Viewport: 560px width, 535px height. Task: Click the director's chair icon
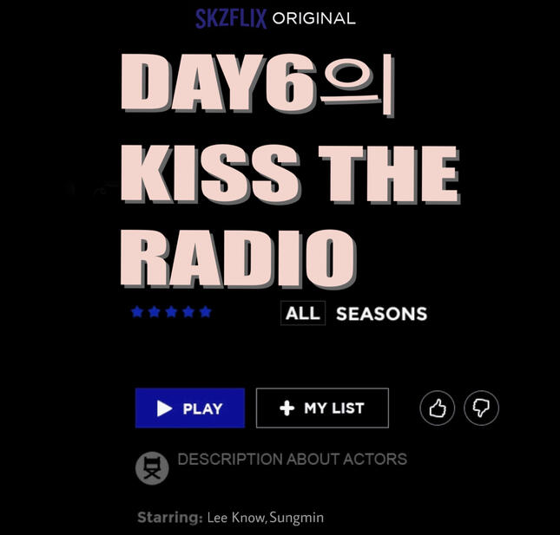(x=152, y=468)
